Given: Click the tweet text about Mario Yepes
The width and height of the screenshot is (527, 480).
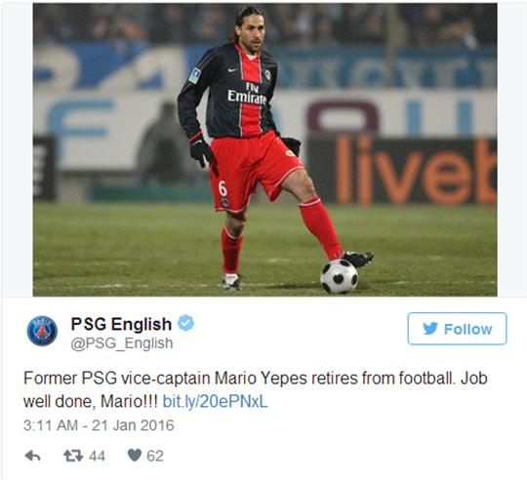Looking at the screenshot, I should [x=256, y=389].
